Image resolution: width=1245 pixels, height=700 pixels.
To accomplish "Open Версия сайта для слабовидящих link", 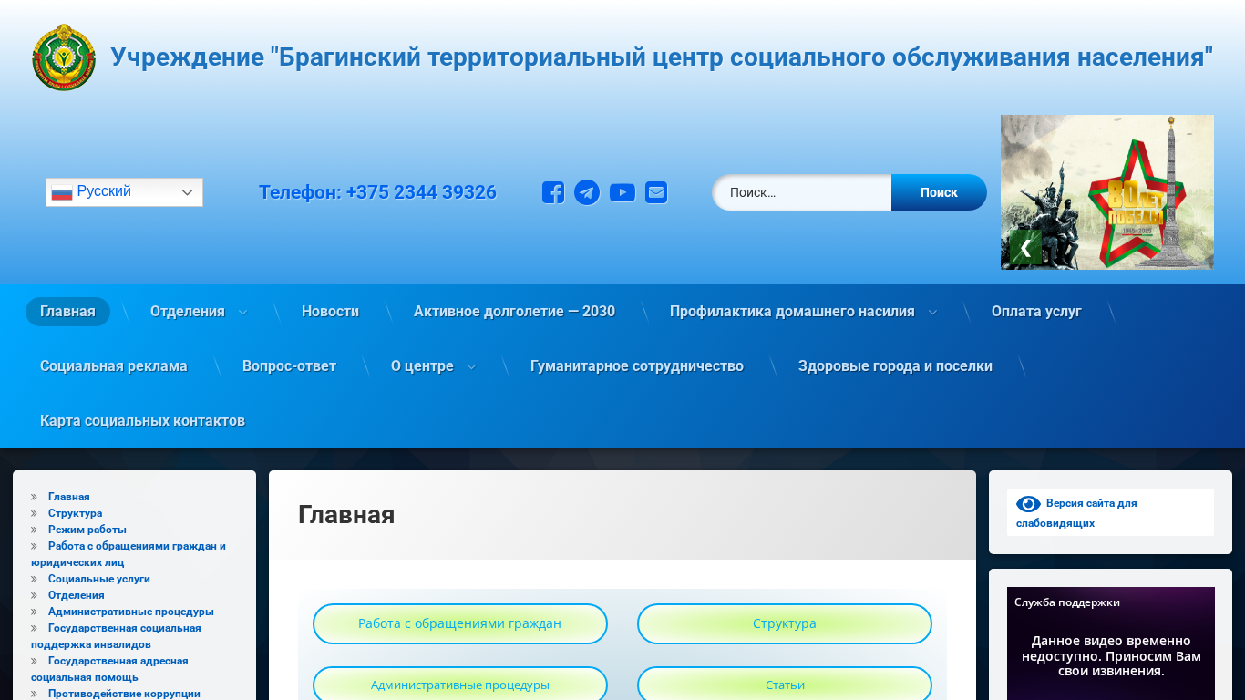I will coord(1076,513).
